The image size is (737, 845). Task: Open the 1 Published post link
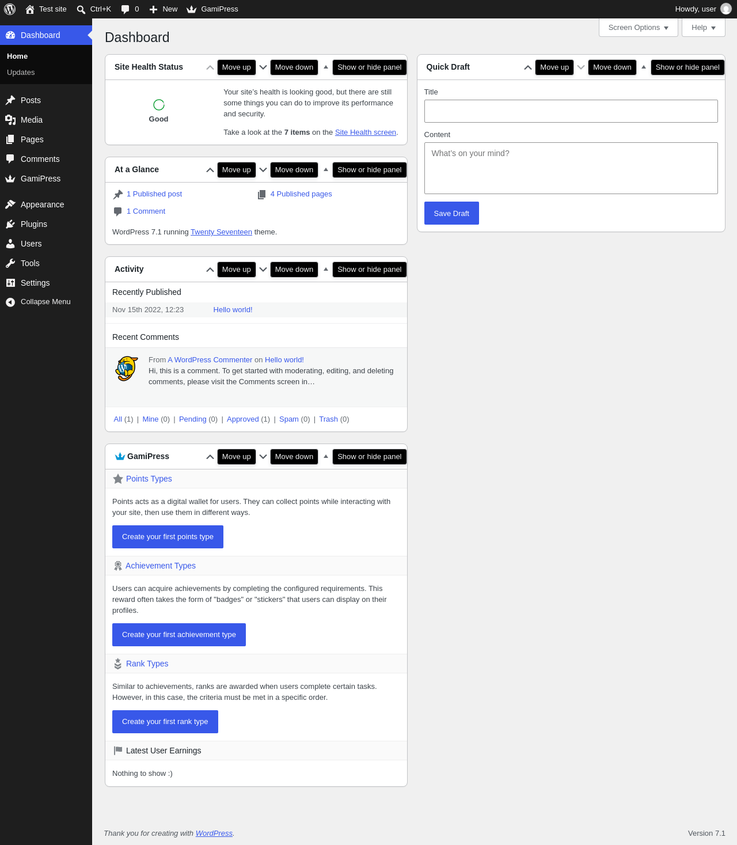click(154, 194)
